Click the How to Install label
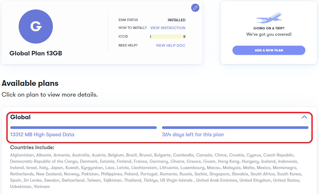Viewport: 319px width, 194px height. 133,28
